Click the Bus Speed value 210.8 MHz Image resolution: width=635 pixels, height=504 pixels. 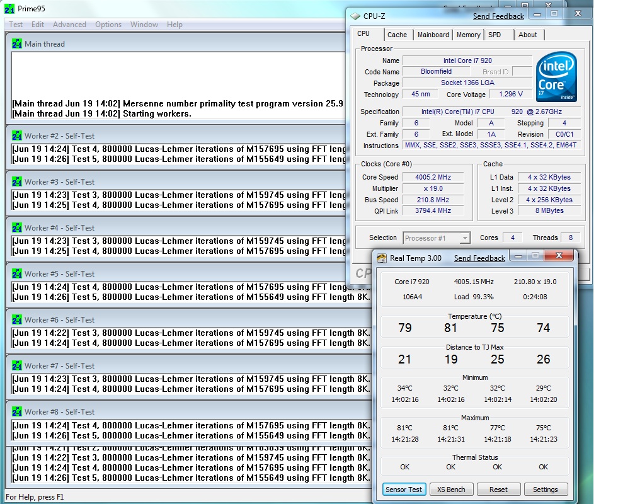433,200
